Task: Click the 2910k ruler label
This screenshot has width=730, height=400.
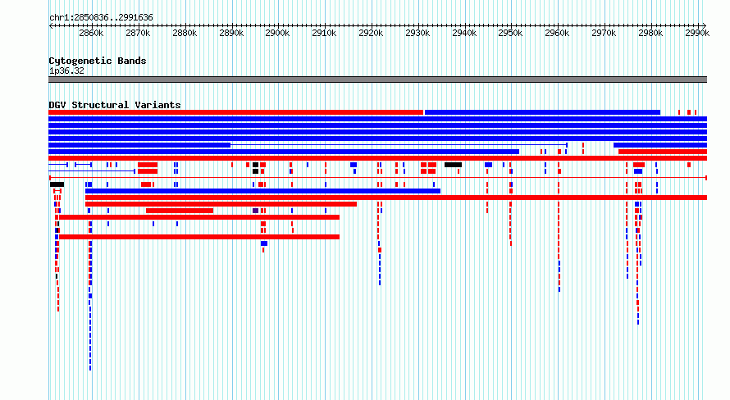Action: pos(324,33)
